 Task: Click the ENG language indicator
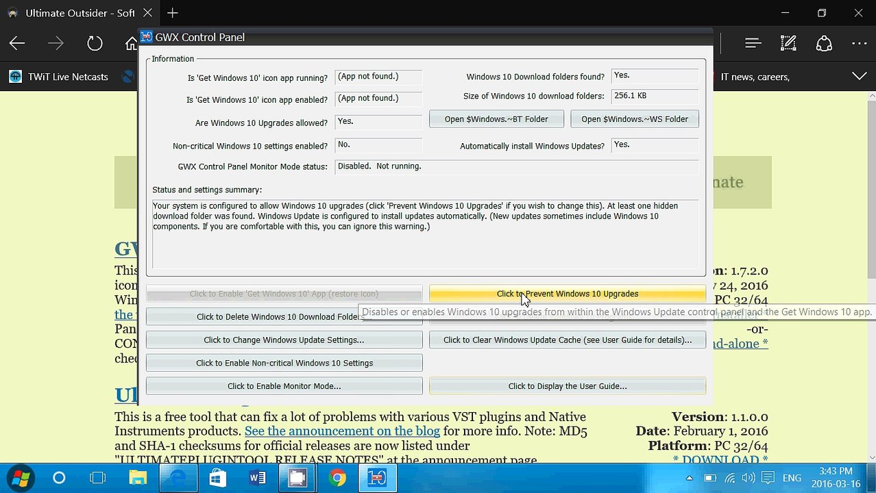(792, 478)
